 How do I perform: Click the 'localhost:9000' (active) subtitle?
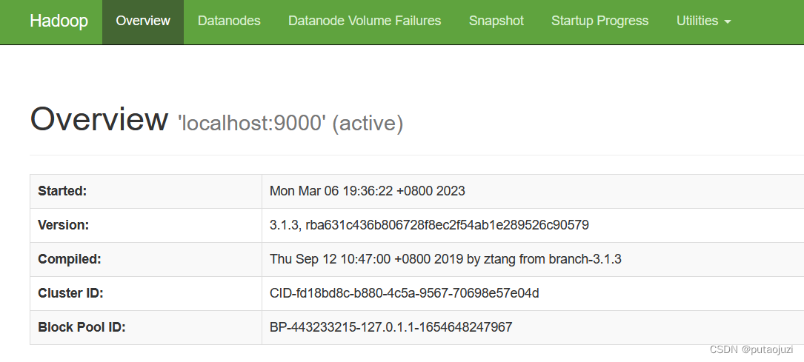(290, 124)
